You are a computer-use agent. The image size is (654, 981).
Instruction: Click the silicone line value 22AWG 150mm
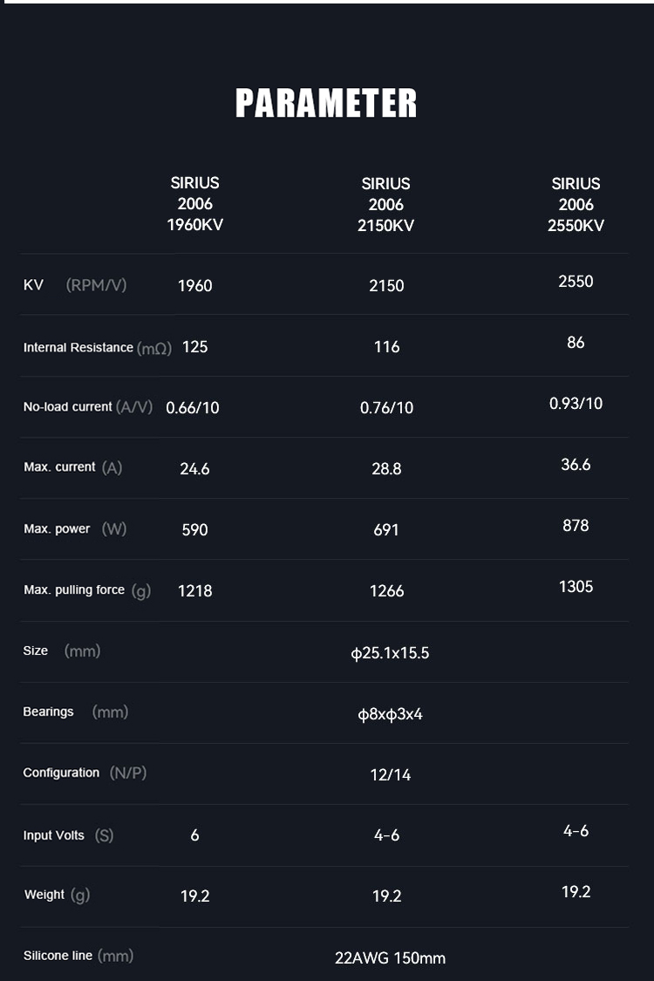(x=390, y=958)
